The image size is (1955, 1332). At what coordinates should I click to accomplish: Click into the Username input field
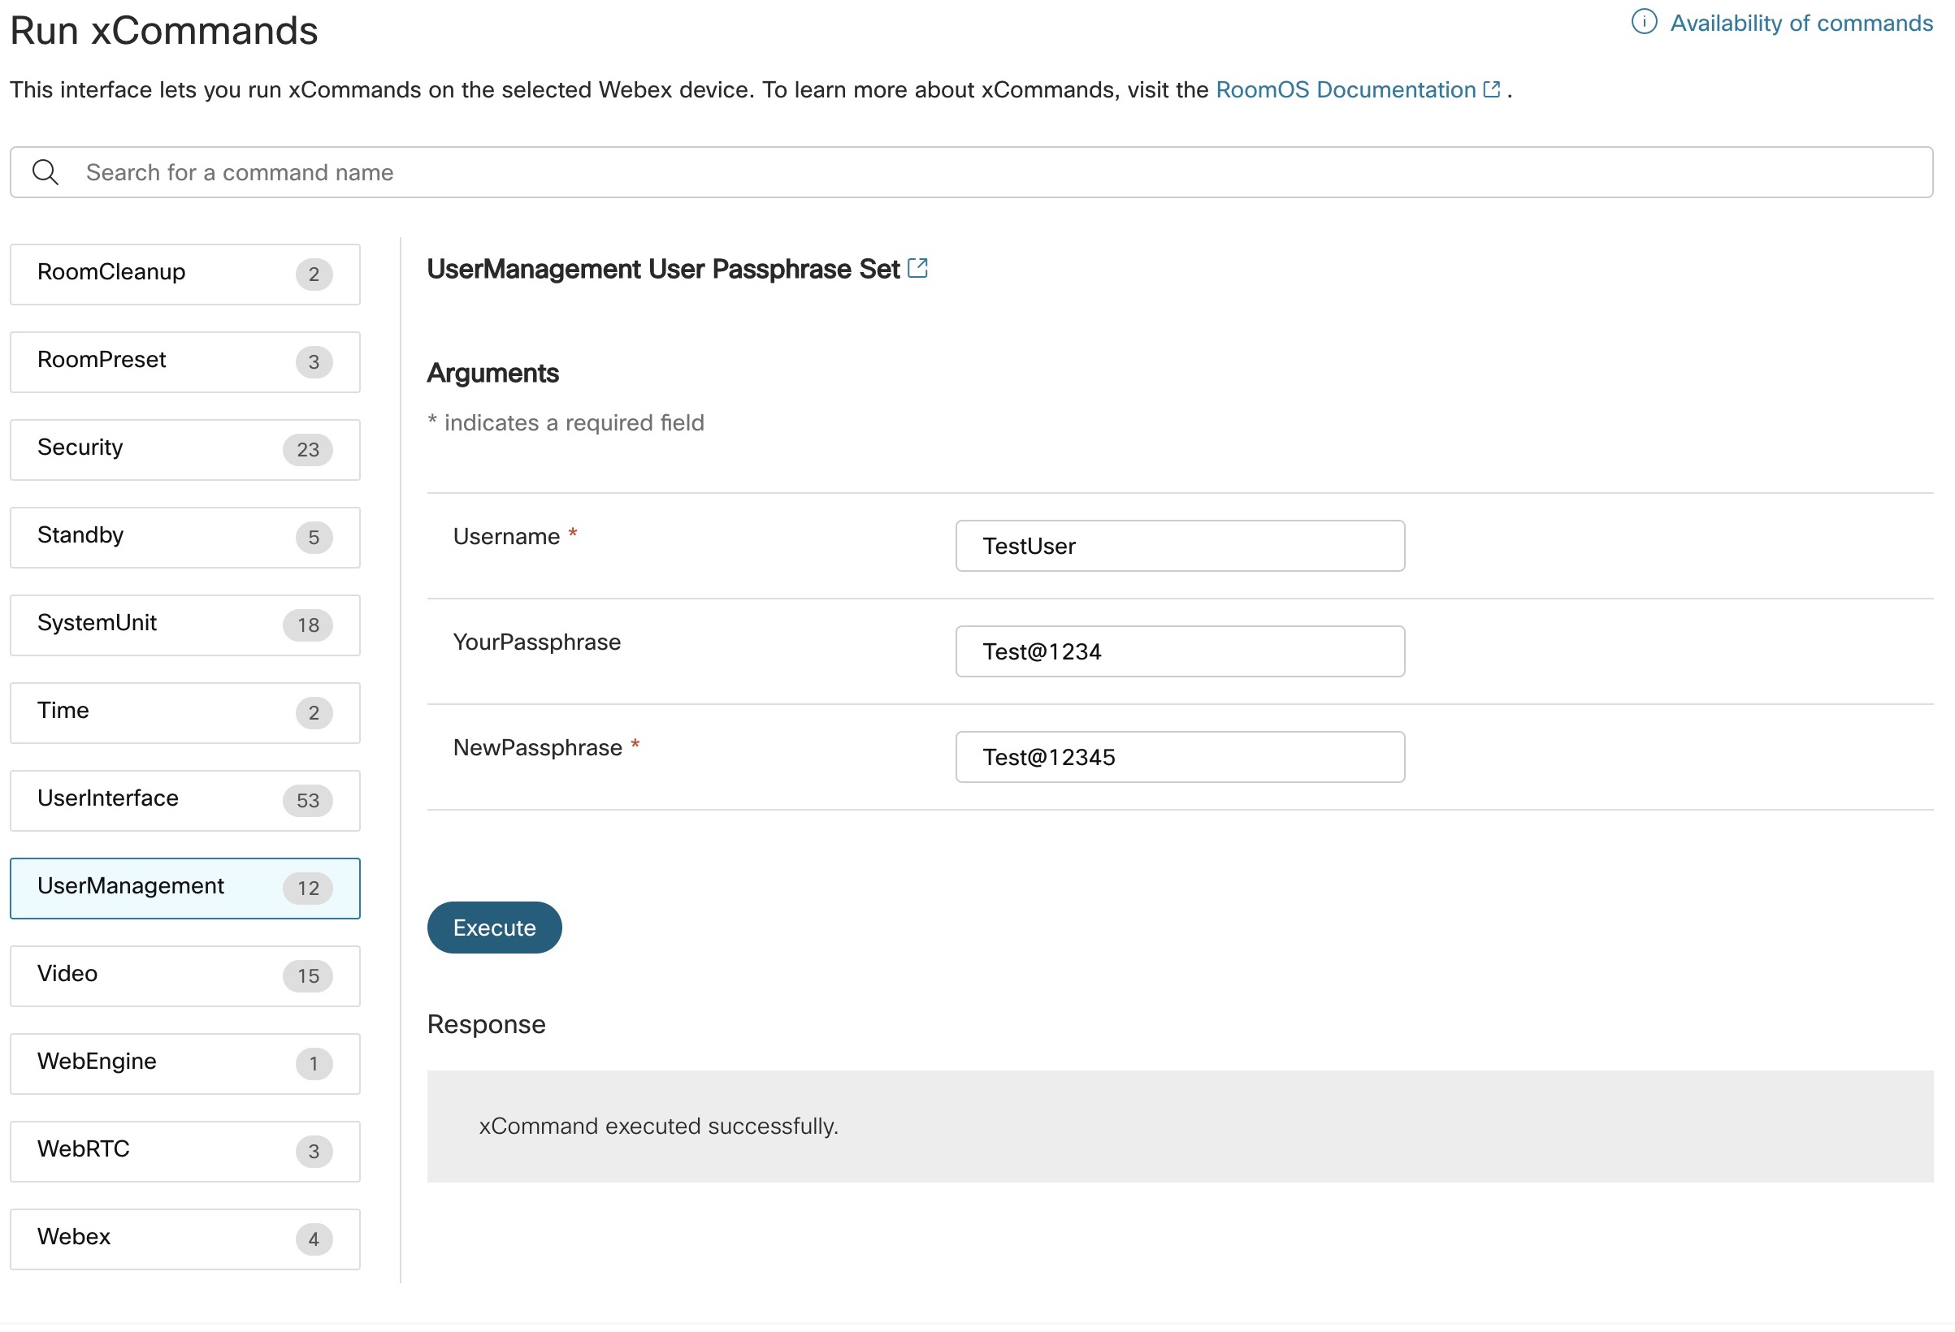tap(1179, 546)
